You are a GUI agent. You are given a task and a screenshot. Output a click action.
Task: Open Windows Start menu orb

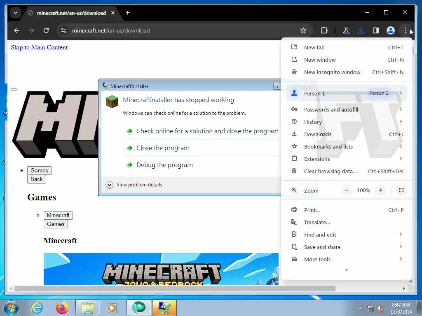point(11,308)
